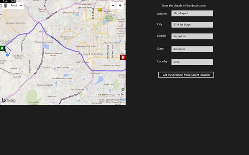
Task: Select the green A start marker
Action: [2, 48]
